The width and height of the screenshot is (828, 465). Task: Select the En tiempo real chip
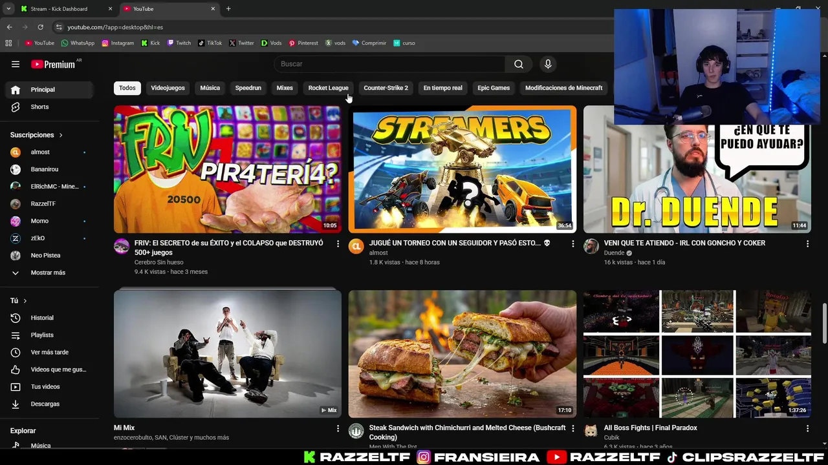[443, 88]
